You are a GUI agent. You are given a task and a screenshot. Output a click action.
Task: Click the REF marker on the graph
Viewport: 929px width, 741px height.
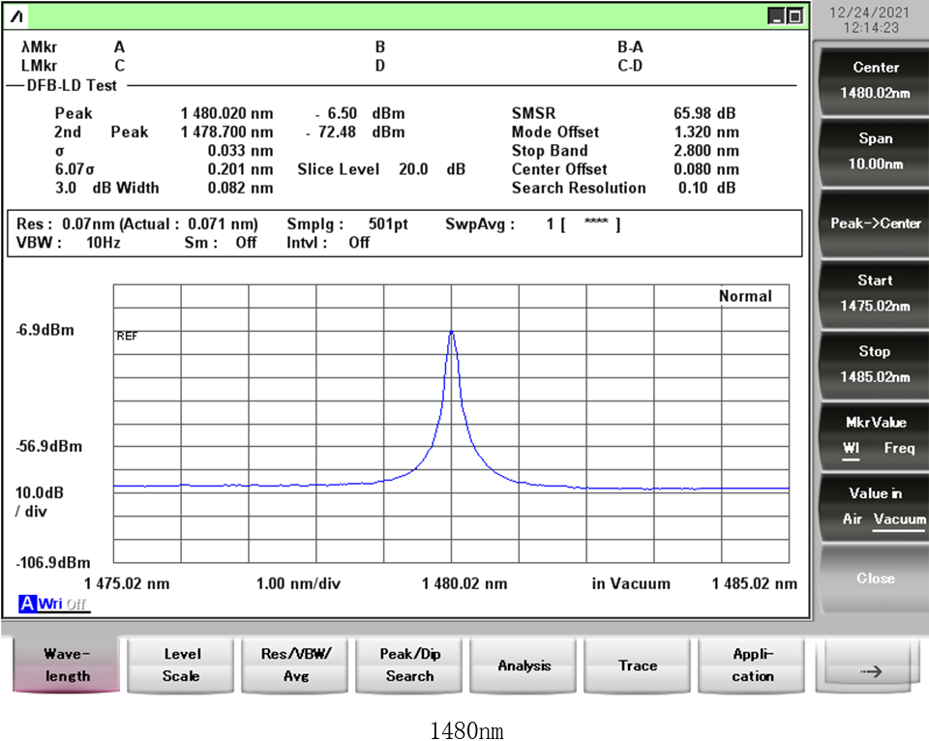point(127,337)
